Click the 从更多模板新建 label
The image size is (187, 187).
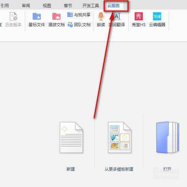[119, 169]
